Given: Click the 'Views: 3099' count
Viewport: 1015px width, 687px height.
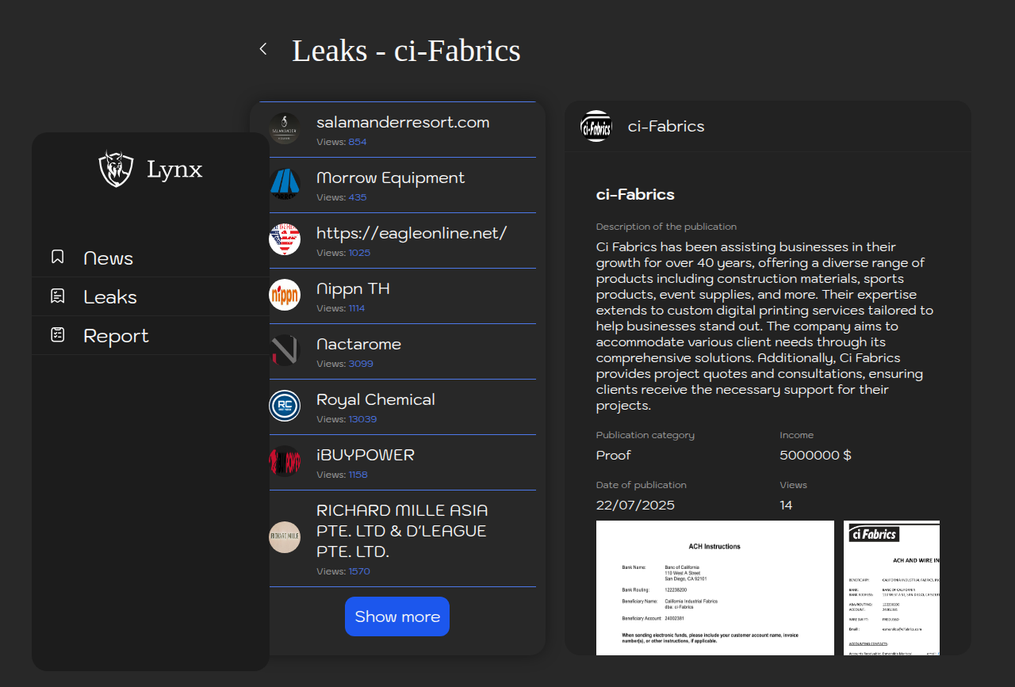Looking at the screenshot, I should click(345, 364).
